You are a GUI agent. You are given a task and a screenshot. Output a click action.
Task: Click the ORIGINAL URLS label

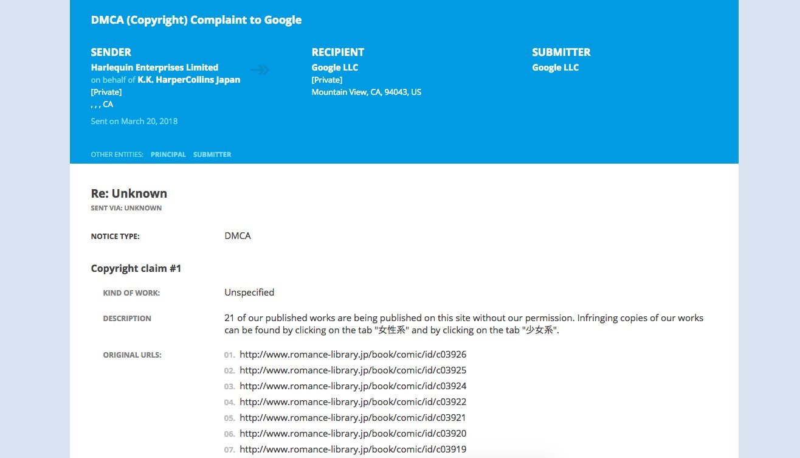133,355
